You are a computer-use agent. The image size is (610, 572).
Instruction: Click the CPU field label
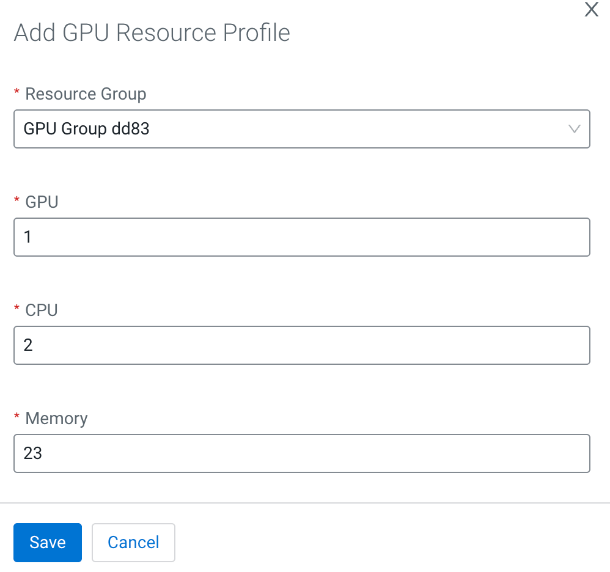pyautogui.click(x=42, y=310)
